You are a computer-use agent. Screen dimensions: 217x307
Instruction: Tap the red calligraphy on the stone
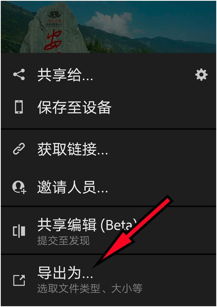tap(52, 40)
